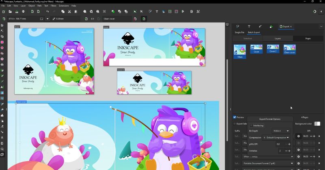Click the delete page icon in pages bar
Screen dimensions: 325x170
pos(135,19)
